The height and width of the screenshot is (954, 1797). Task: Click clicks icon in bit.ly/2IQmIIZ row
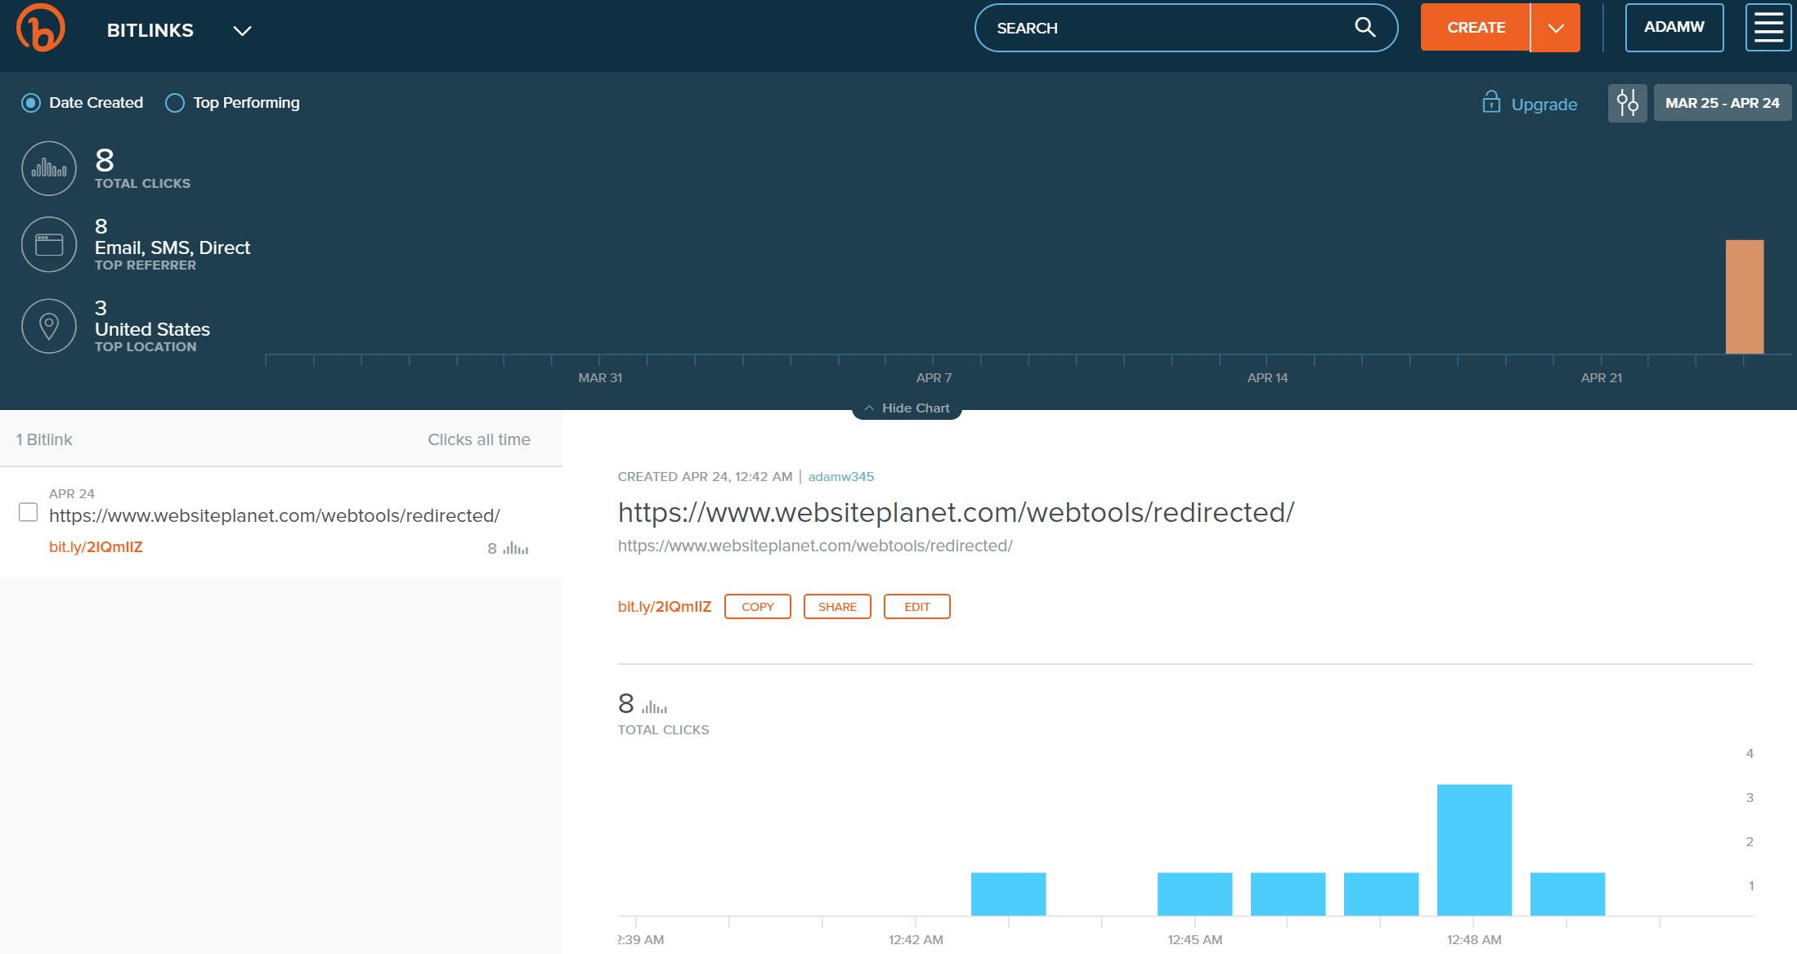pos(516,548)
